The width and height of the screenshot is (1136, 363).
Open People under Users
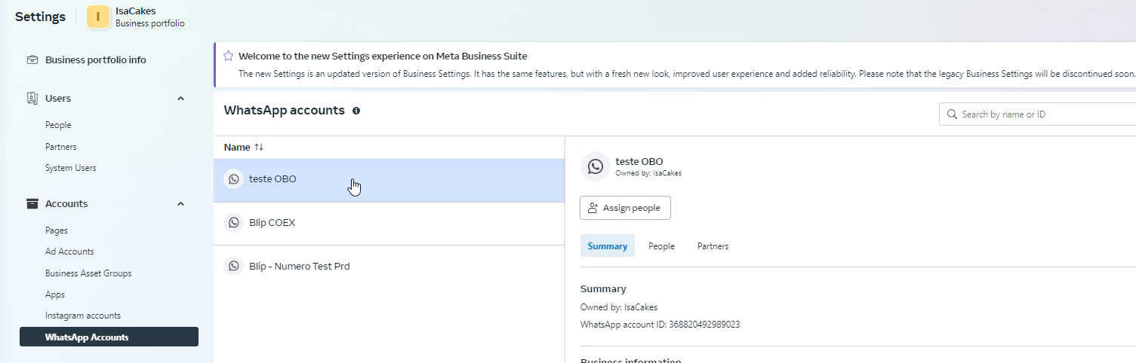pos(58,125)
